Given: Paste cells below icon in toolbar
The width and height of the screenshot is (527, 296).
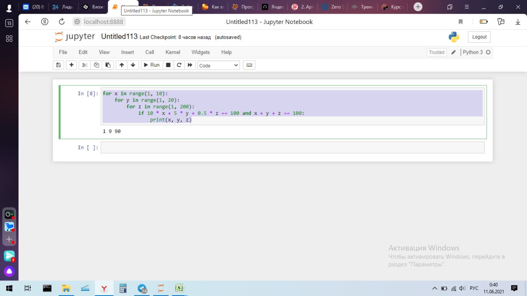Looking at the screenshot, I should (108, 65).
